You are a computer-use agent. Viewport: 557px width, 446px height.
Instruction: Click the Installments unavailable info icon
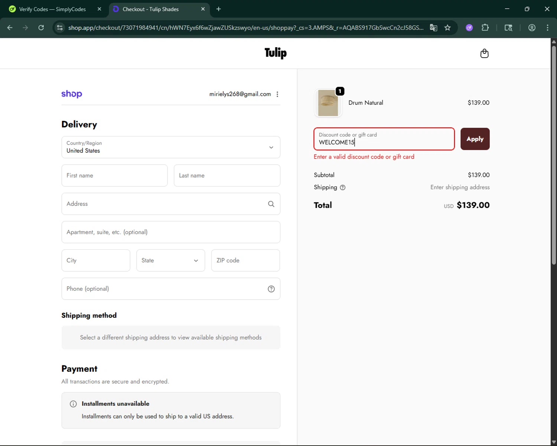pos(73,404)
